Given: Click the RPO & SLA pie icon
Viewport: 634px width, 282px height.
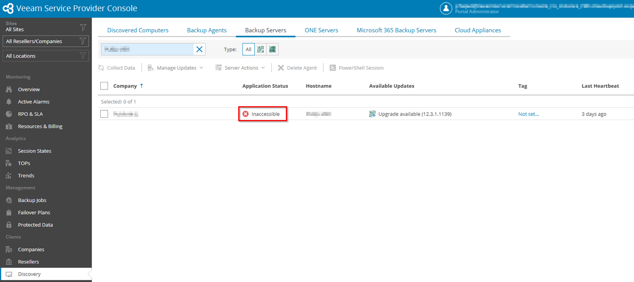Looking at the screenshot, I should click(9, 114).
